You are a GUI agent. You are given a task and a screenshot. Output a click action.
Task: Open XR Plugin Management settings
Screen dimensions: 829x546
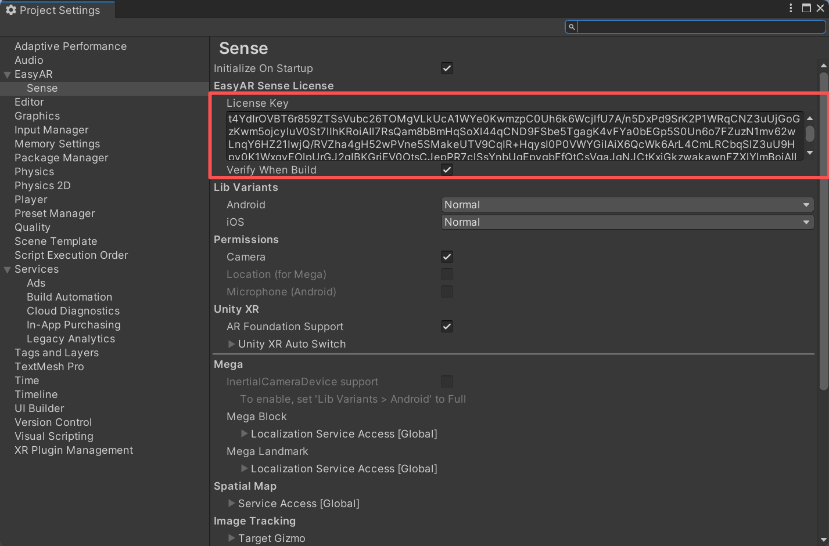click(x=74, y=450)
